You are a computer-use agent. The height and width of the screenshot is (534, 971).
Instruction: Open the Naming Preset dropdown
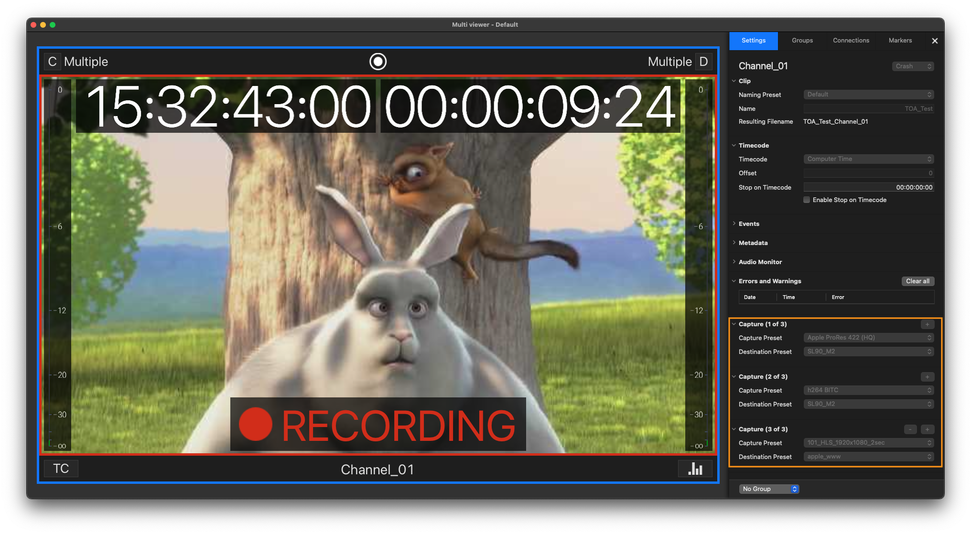coord(869,95)
